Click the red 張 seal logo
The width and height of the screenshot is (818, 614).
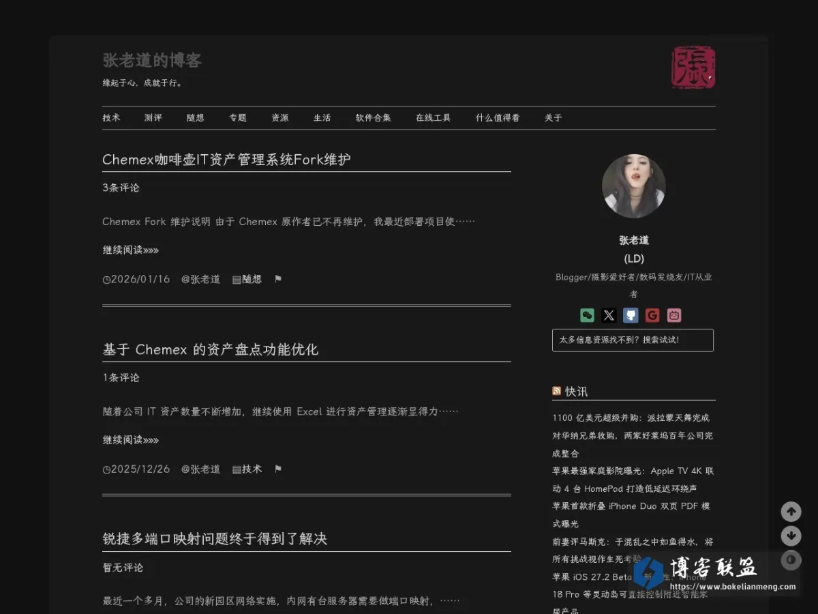[x=693, y=68]
